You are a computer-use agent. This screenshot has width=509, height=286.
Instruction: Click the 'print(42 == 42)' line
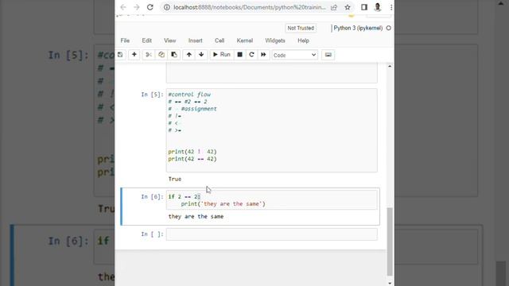[192, 159]
